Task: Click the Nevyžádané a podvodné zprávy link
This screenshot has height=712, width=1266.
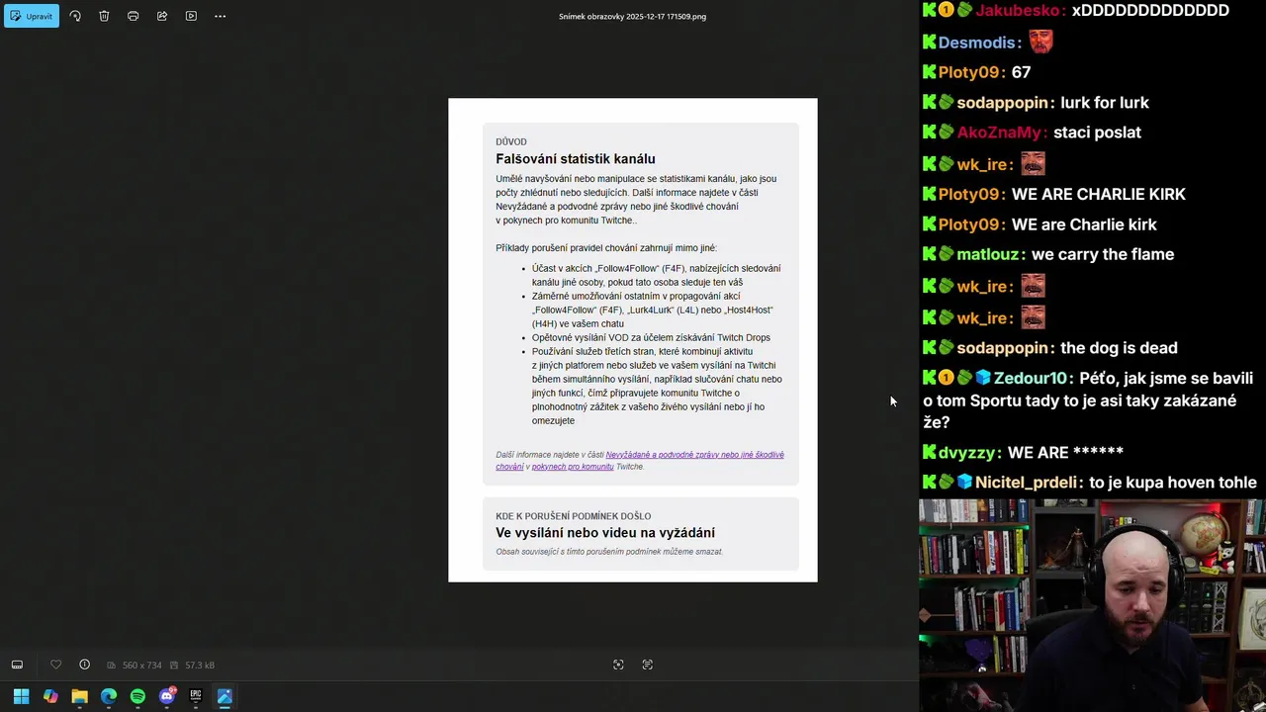Action: click(640, 460)
